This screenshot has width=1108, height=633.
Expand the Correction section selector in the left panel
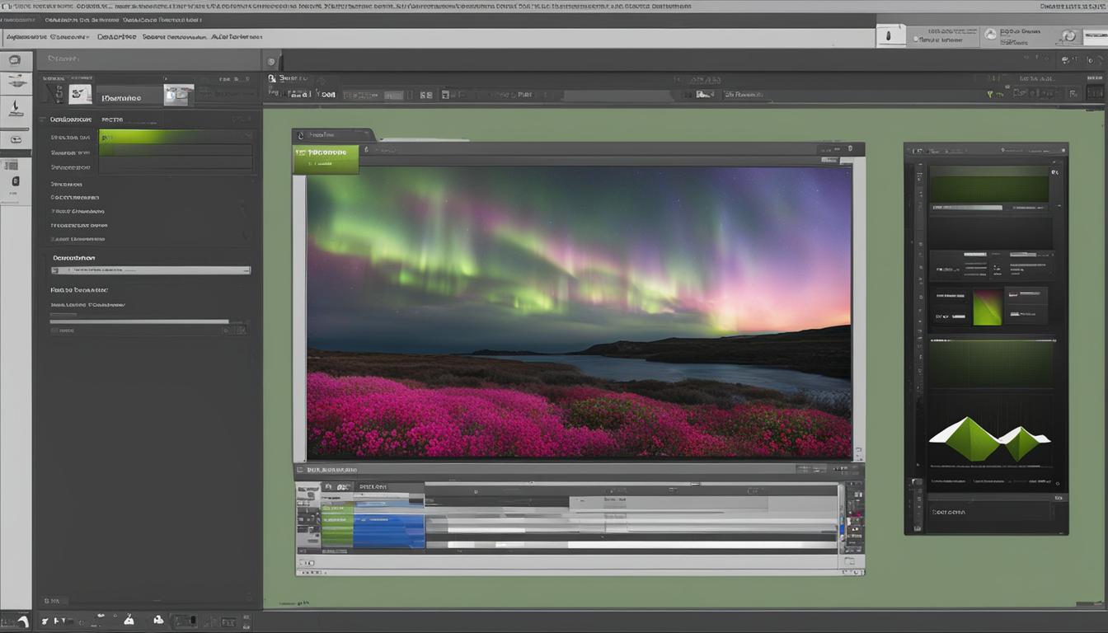[x=148, y=270]
